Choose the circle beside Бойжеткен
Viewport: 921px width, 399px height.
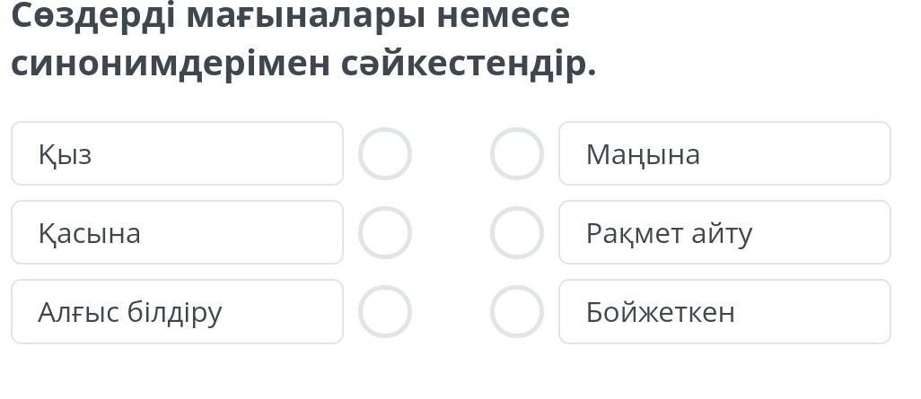[517, 312]
